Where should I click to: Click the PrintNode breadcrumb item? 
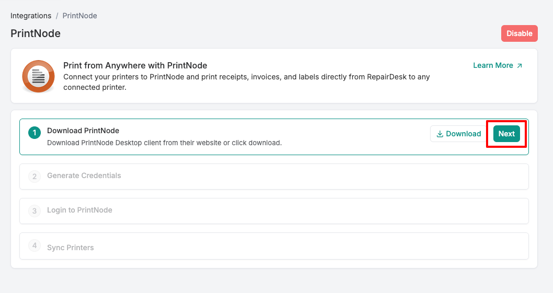click(80, 16)
